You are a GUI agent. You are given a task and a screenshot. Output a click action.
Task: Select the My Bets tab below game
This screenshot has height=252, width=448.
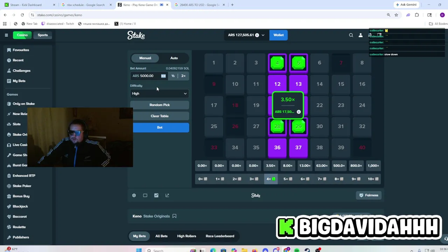click(139, 236)
